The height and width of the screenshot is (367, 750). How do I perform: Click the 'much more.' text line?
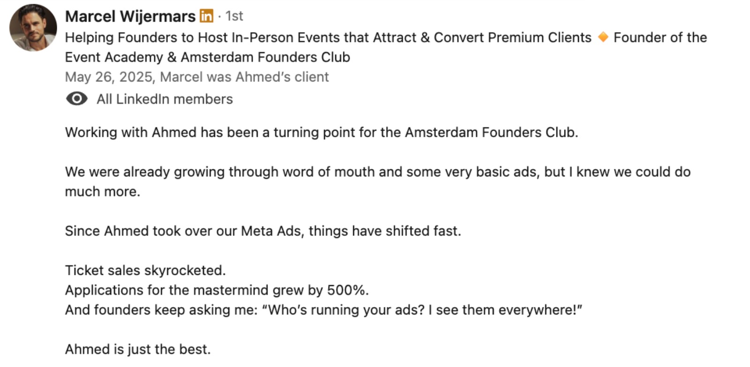[x=102, y=191]
